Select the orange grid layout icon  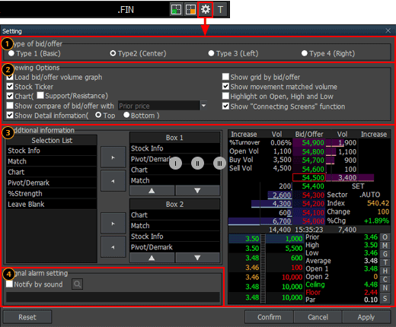[x=190, y=10]
